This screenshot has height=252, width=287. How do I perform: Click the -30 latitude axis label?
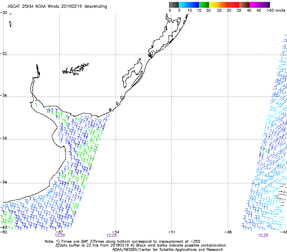3,13
